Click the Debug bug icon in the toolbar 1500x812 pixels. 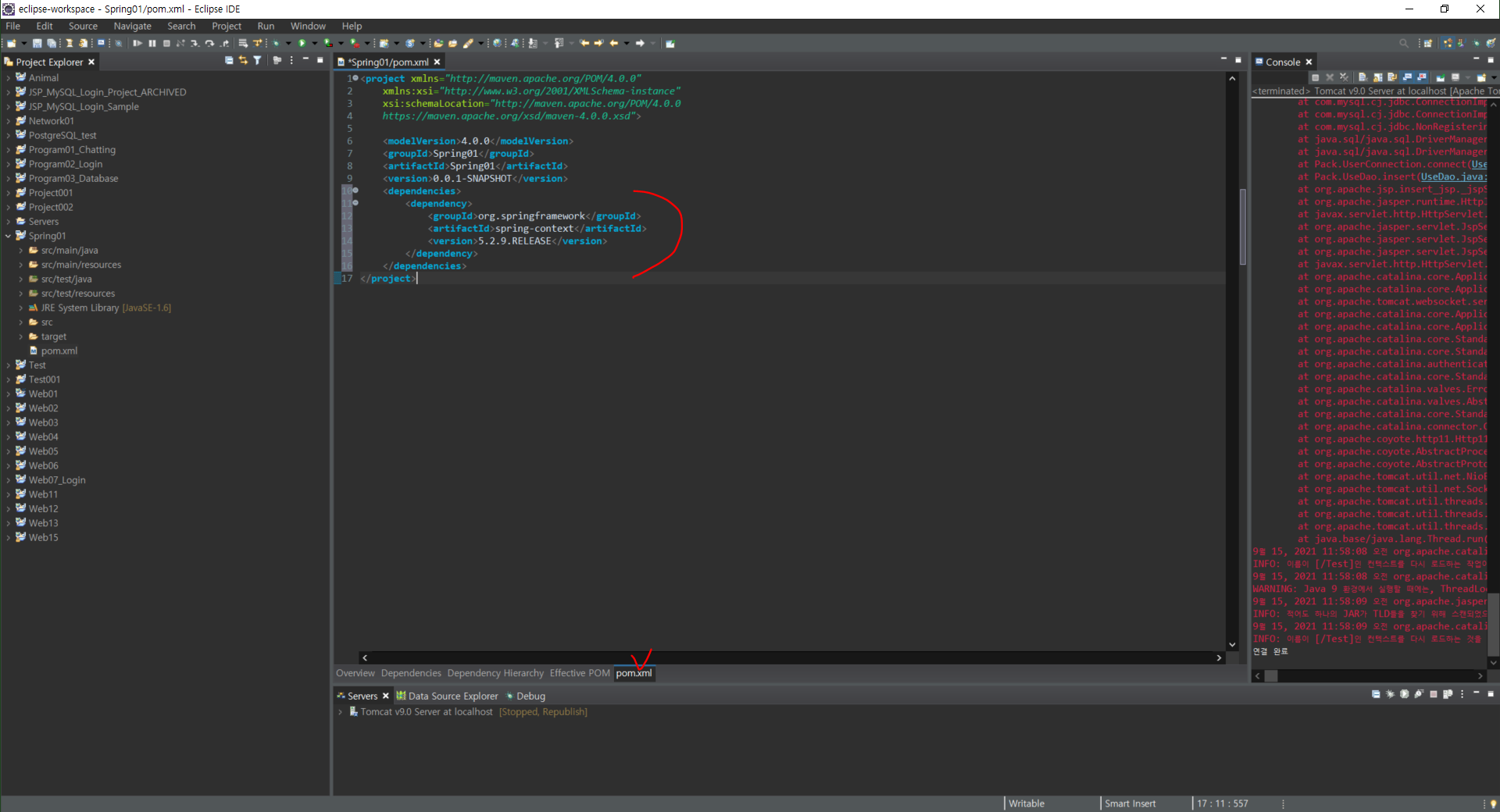(x=276, y=43)
